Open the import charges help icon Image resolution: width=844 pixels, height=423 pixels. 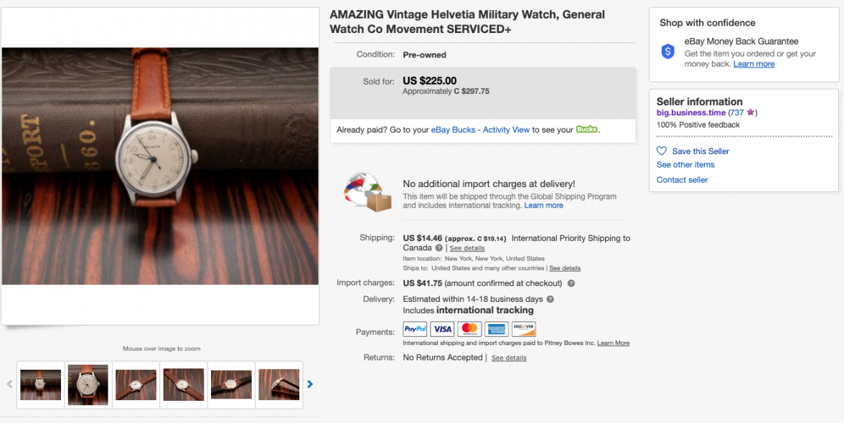571,283
